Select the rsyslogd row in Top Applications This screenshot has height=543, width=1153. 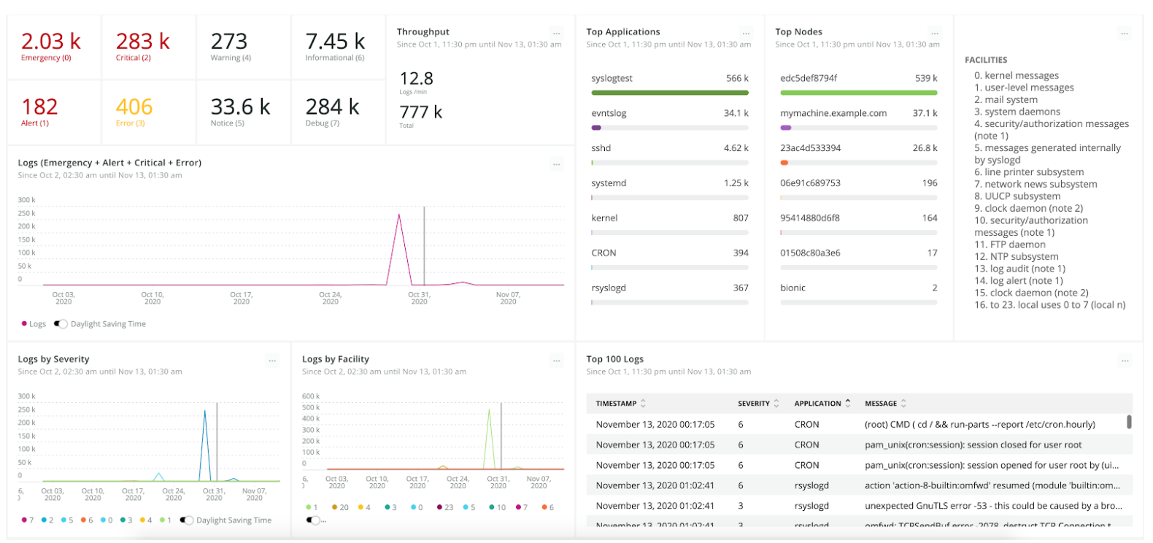click(670, 293)
